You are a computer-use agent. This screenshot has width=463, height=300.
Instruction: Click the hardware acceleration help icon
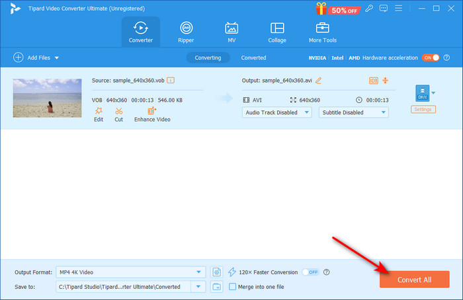click(446, 57)
